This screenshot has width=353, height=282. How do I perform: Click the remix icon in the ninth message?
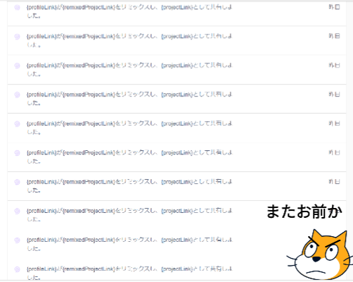pyautogui.click(x=17, y=240)
